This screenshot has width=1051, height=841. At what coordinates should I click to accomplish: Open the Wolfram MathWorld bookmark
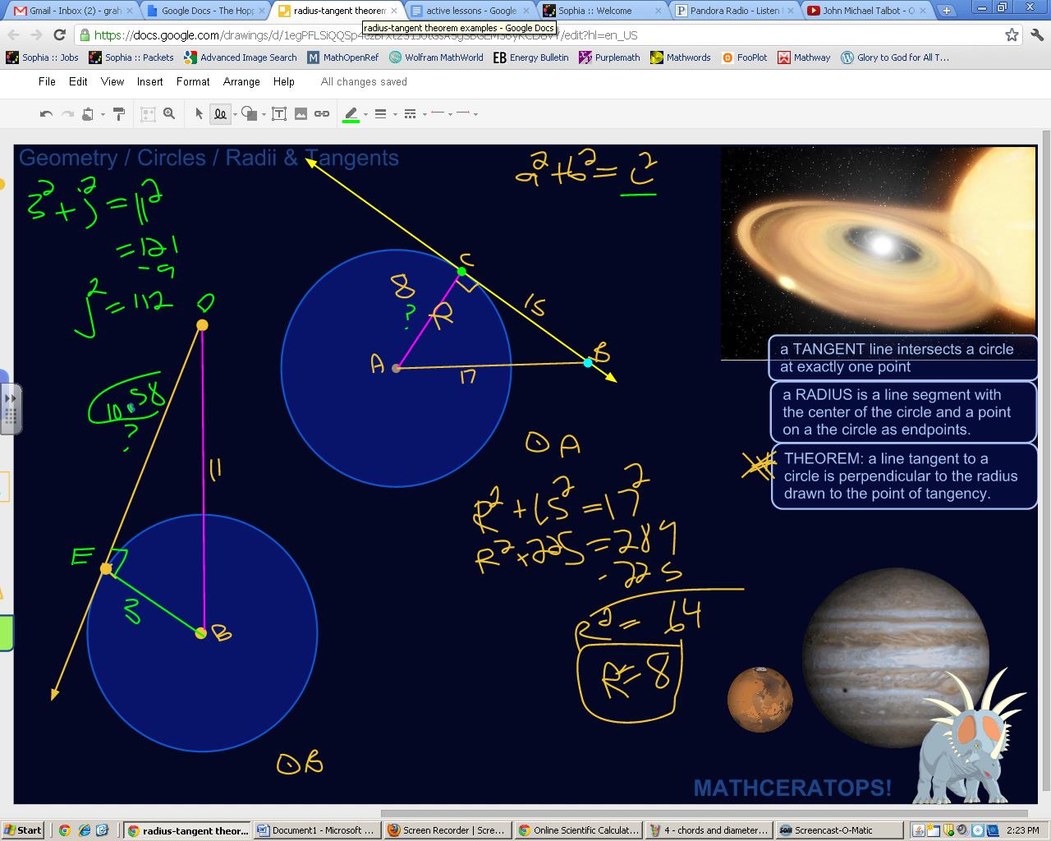click(x=436, y=57)
